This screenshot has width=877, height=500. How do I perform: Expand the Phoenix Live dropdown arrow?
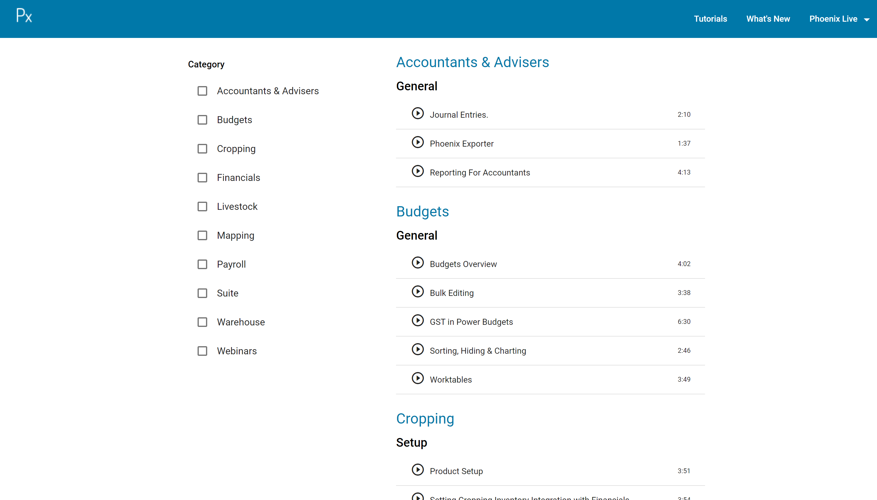[867, 20]
